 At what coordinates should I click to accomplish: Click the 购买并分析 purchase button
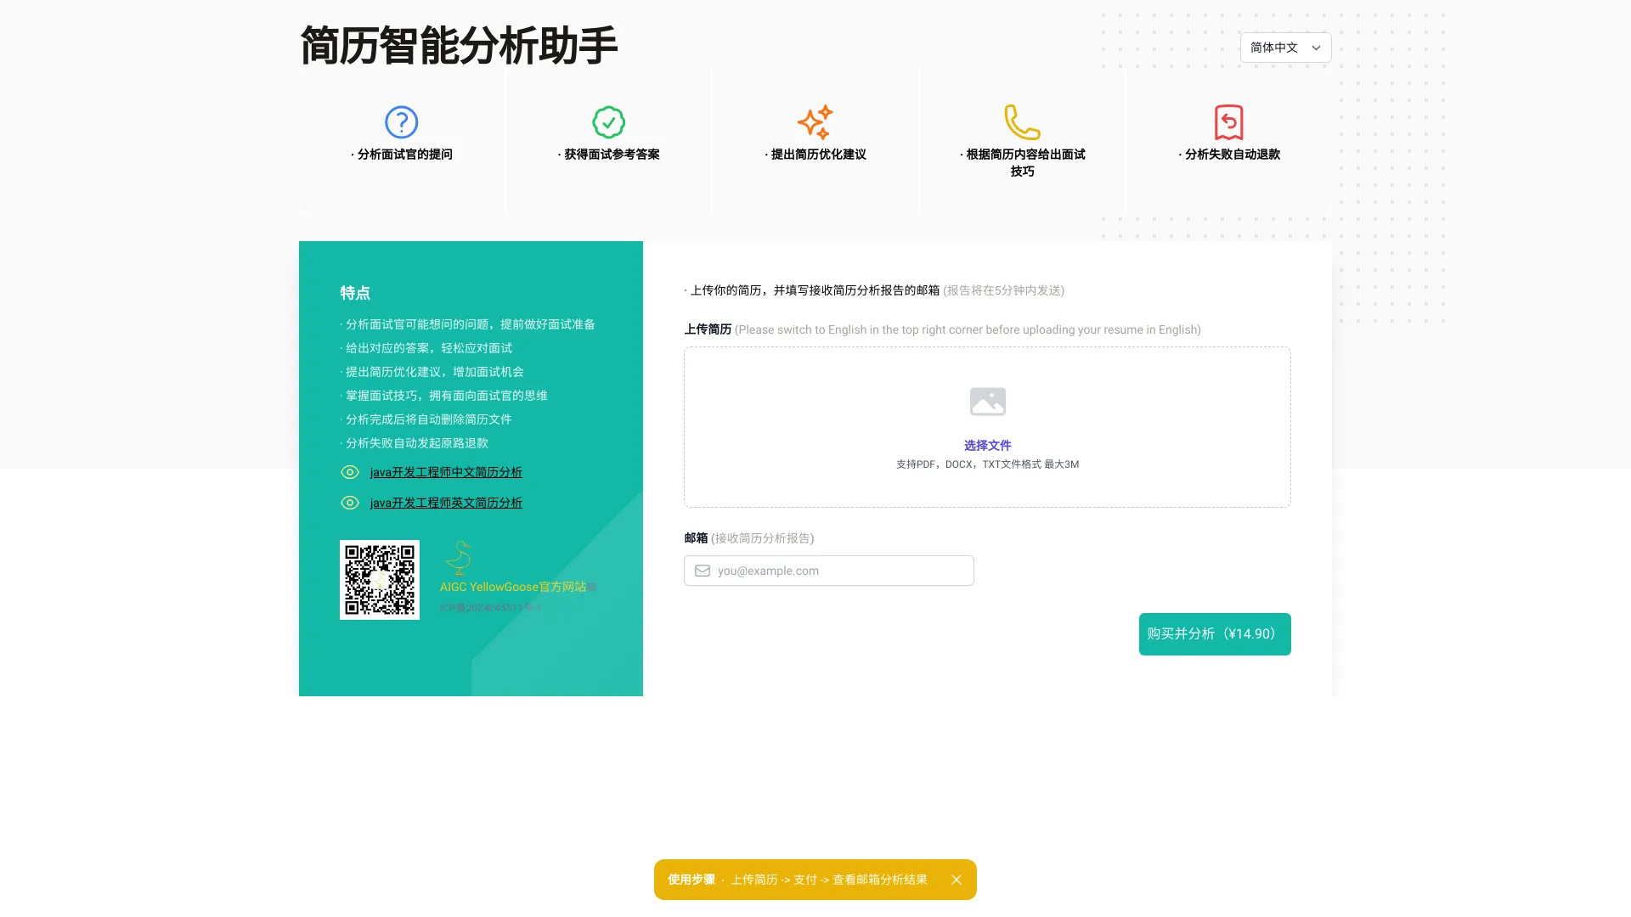1214,633
